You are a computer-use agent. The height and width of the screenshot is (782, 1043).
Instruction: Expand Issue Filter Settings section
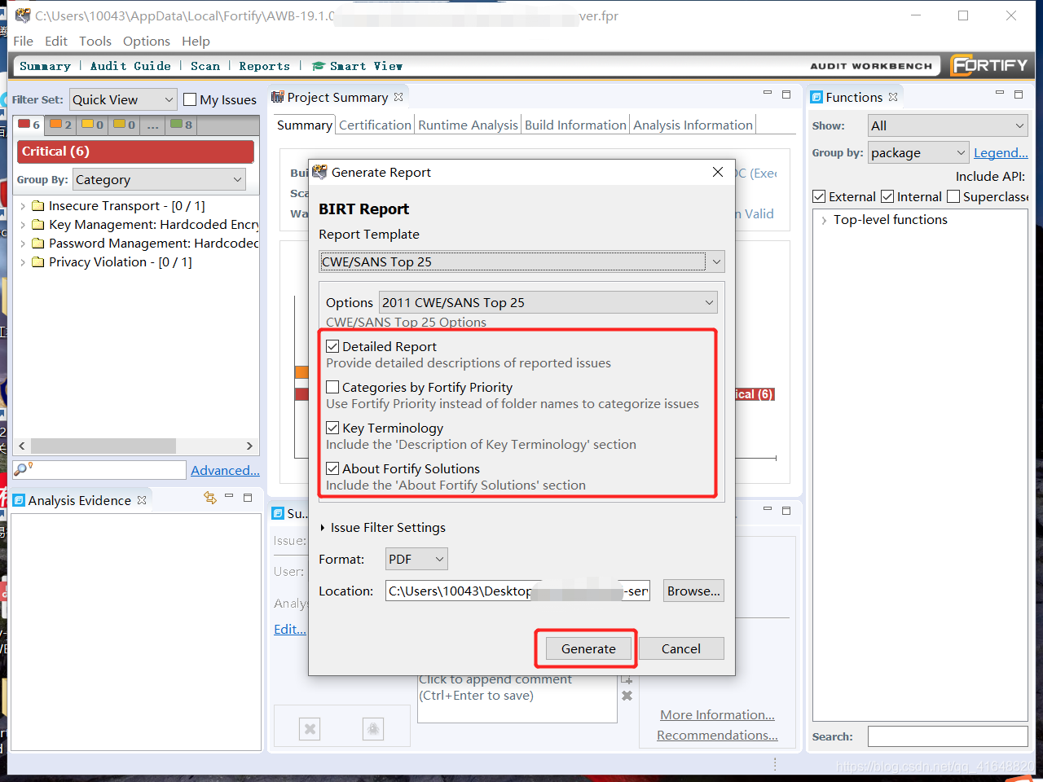(x=323, y=528)
